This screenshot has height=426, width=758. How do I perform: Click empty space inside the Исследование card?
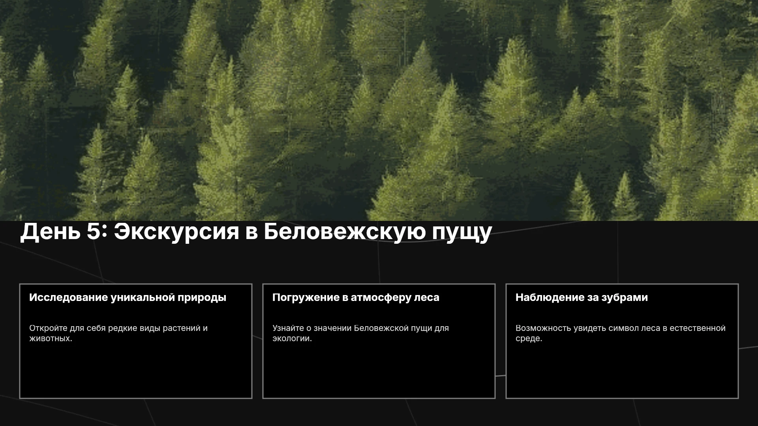pos(136,371)
